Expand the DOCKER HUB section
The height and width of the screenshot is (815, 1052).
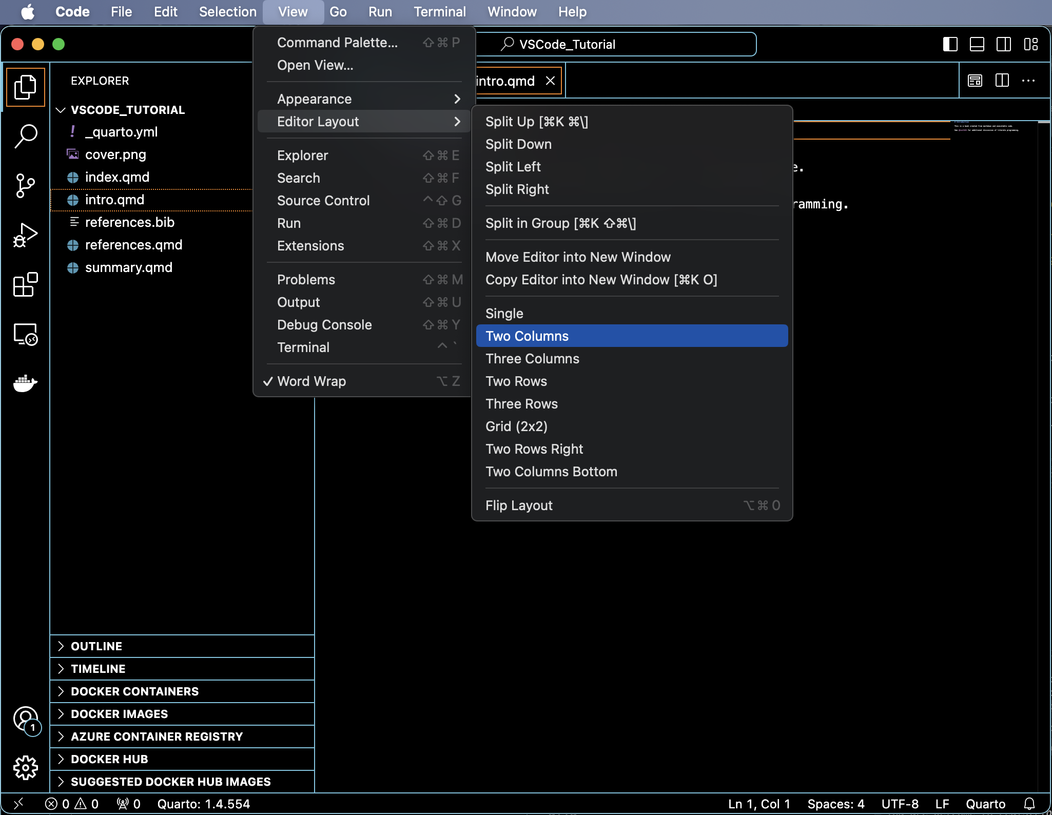click(x=182, y=759)
